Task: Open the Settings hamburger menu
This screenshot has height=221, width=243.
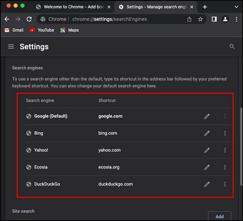Action: pyautogui.click(x=11, y=47)
